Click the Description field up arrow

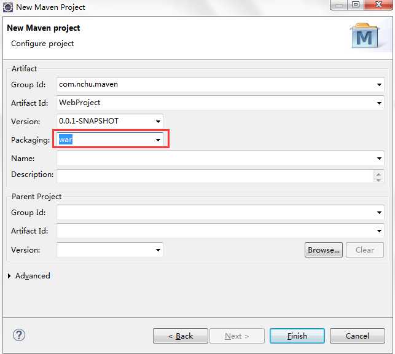point(378,174)
